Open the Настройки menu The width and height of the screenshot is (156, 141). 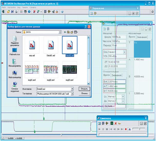click(12, 7)
